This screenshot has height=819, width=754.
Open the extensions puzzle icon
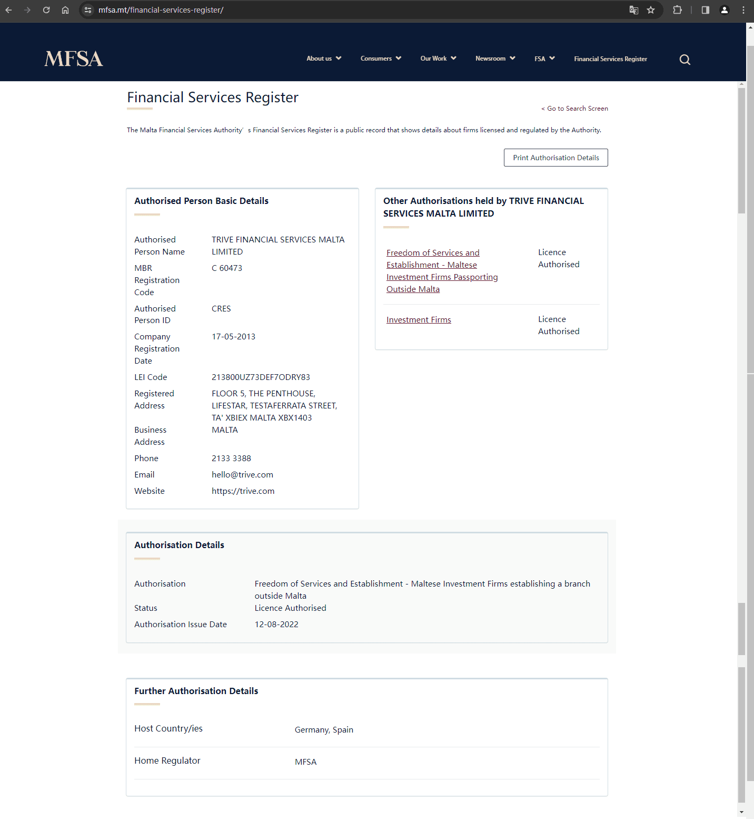678,10
